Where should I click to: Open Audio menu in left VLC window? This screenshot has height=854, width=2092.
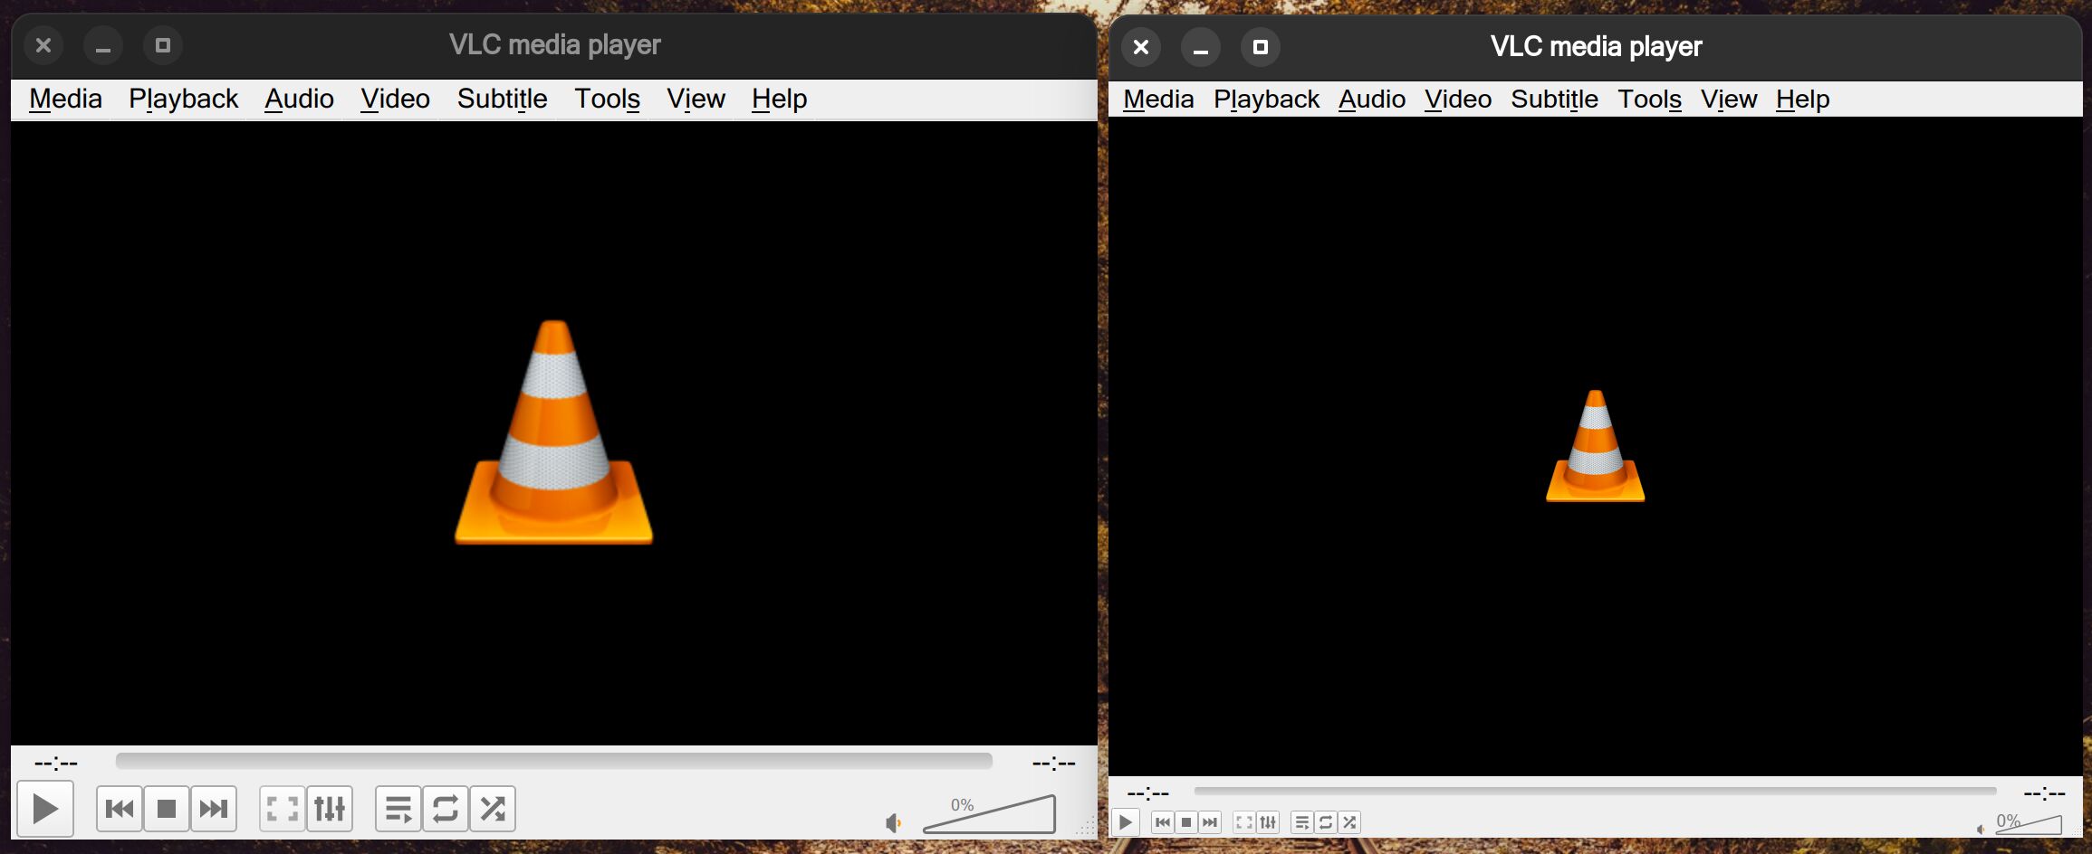(299, 99)
